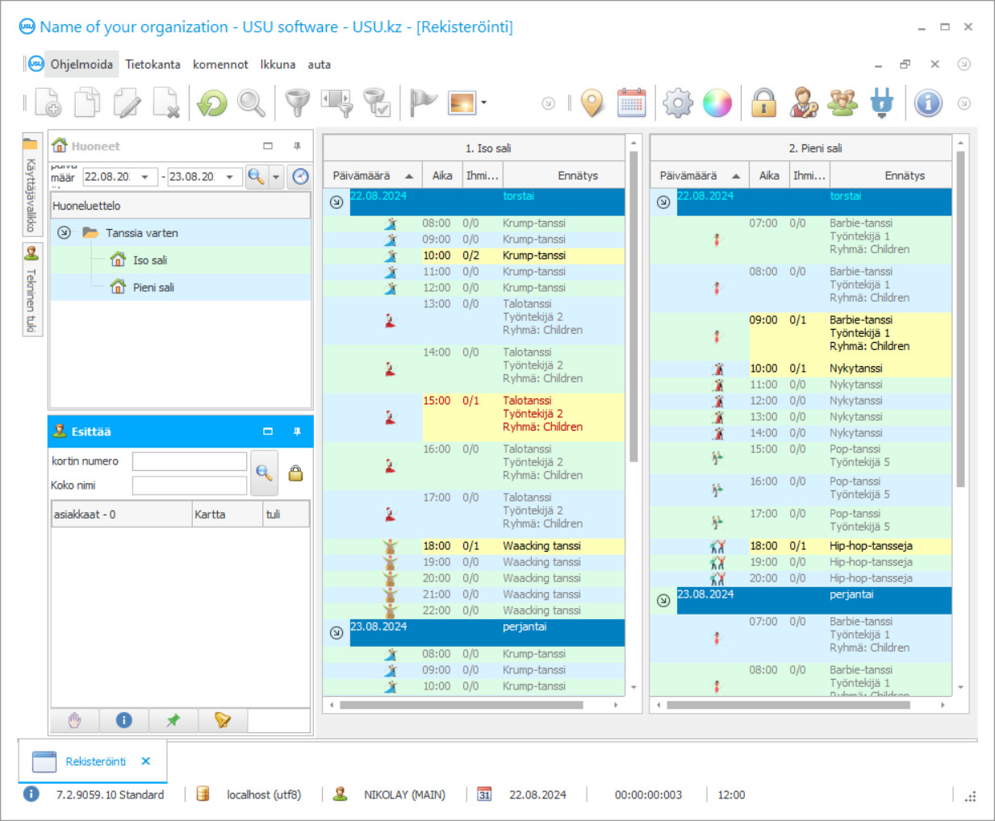Open the dropdown arrow next to date search
Screen dimensions: 995x821
coord(276,177)
